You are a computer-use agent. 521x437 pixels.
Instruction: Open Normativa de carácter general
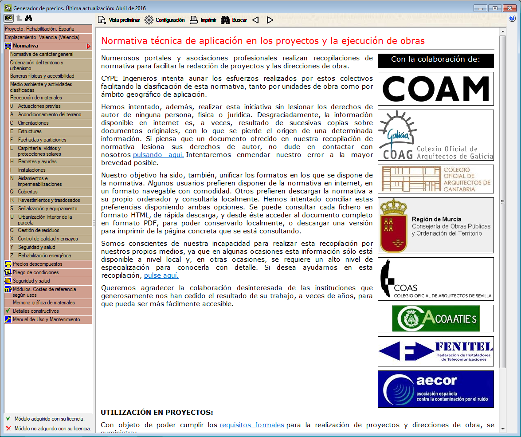pyautogui.click(x=51, y=54)
